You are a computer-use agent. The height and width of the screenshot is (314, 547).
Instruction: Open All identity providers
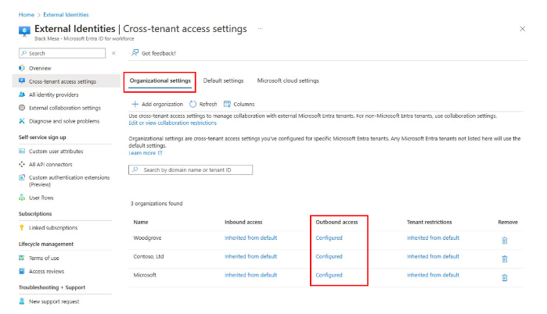point(53,95)
